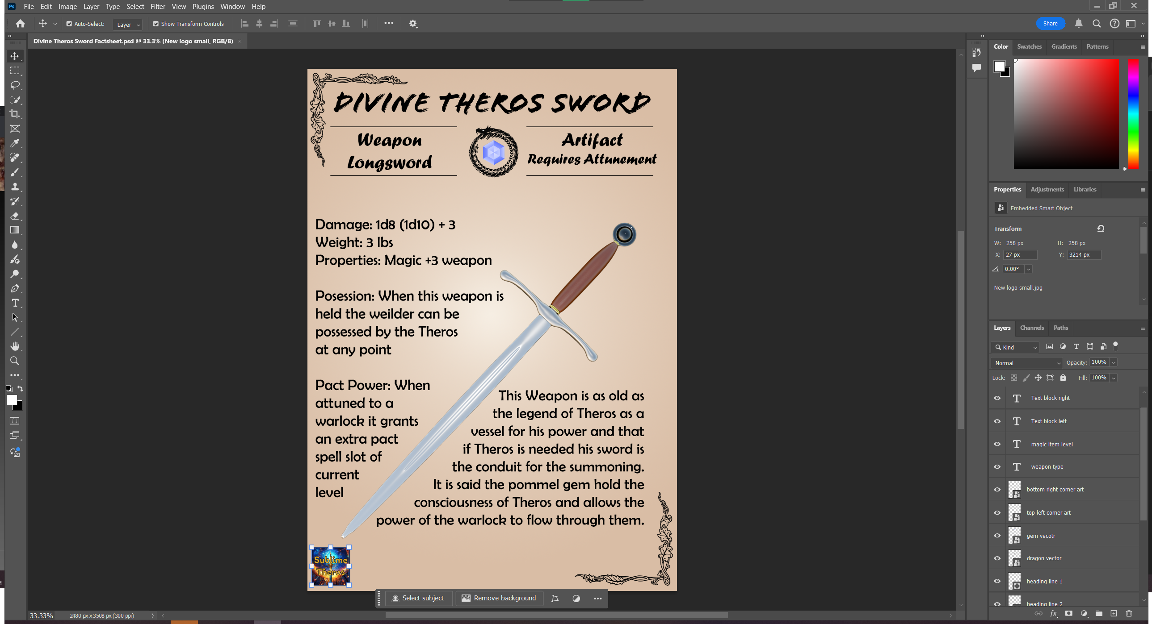The height and width of the screenshot is (624, 1152).
Task: Choose the Lasso tool
Action: (x=15, y=85)
